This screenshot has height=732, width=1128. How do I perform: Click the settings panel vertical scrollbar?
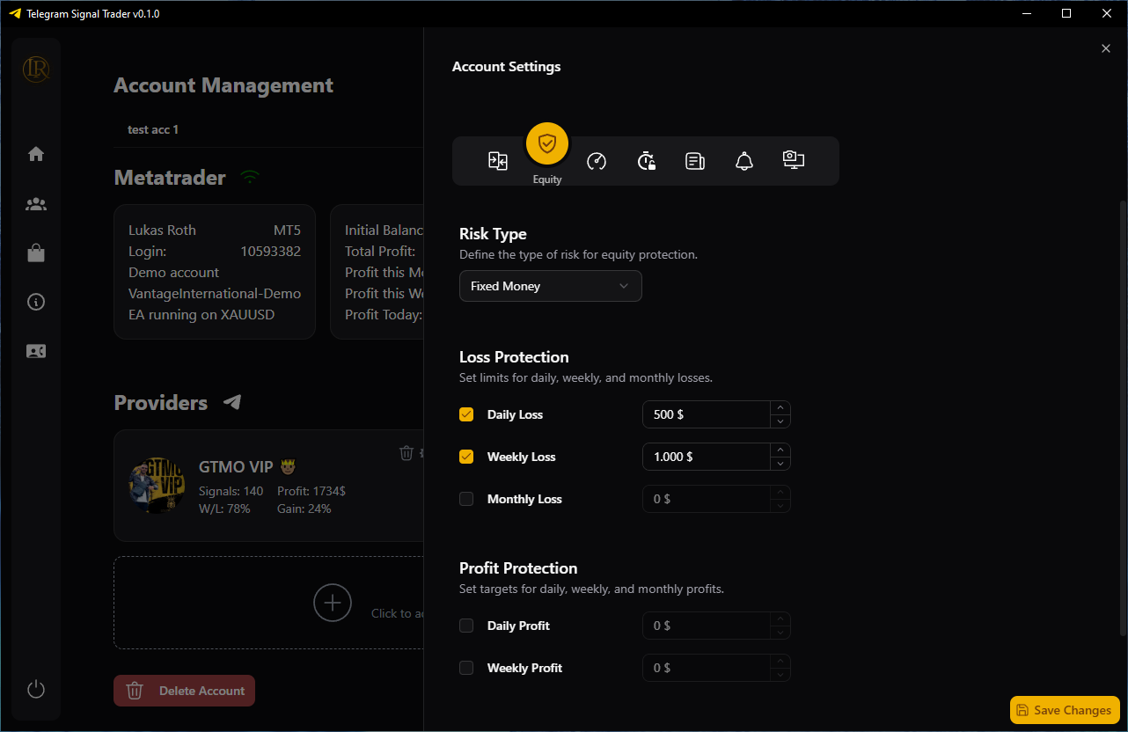click(x=1122, y=418)
